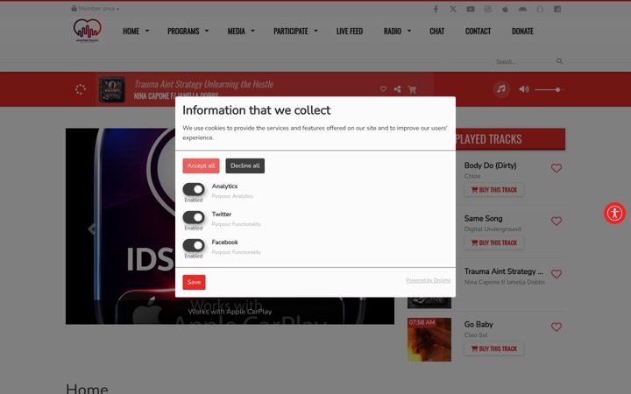The image size is (631, 394).
Task: Open the LIVE FEED menu item
Action: point(350,31)
